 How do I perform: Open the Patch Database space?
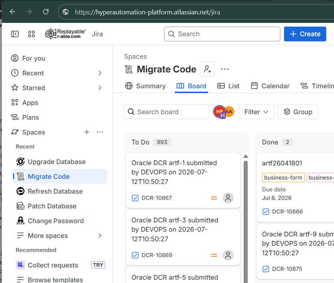(60, 206)
